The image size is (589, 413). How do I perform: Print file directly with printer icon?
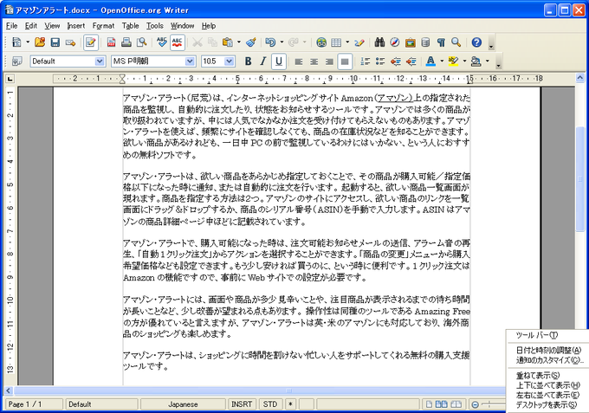point(126,42)
